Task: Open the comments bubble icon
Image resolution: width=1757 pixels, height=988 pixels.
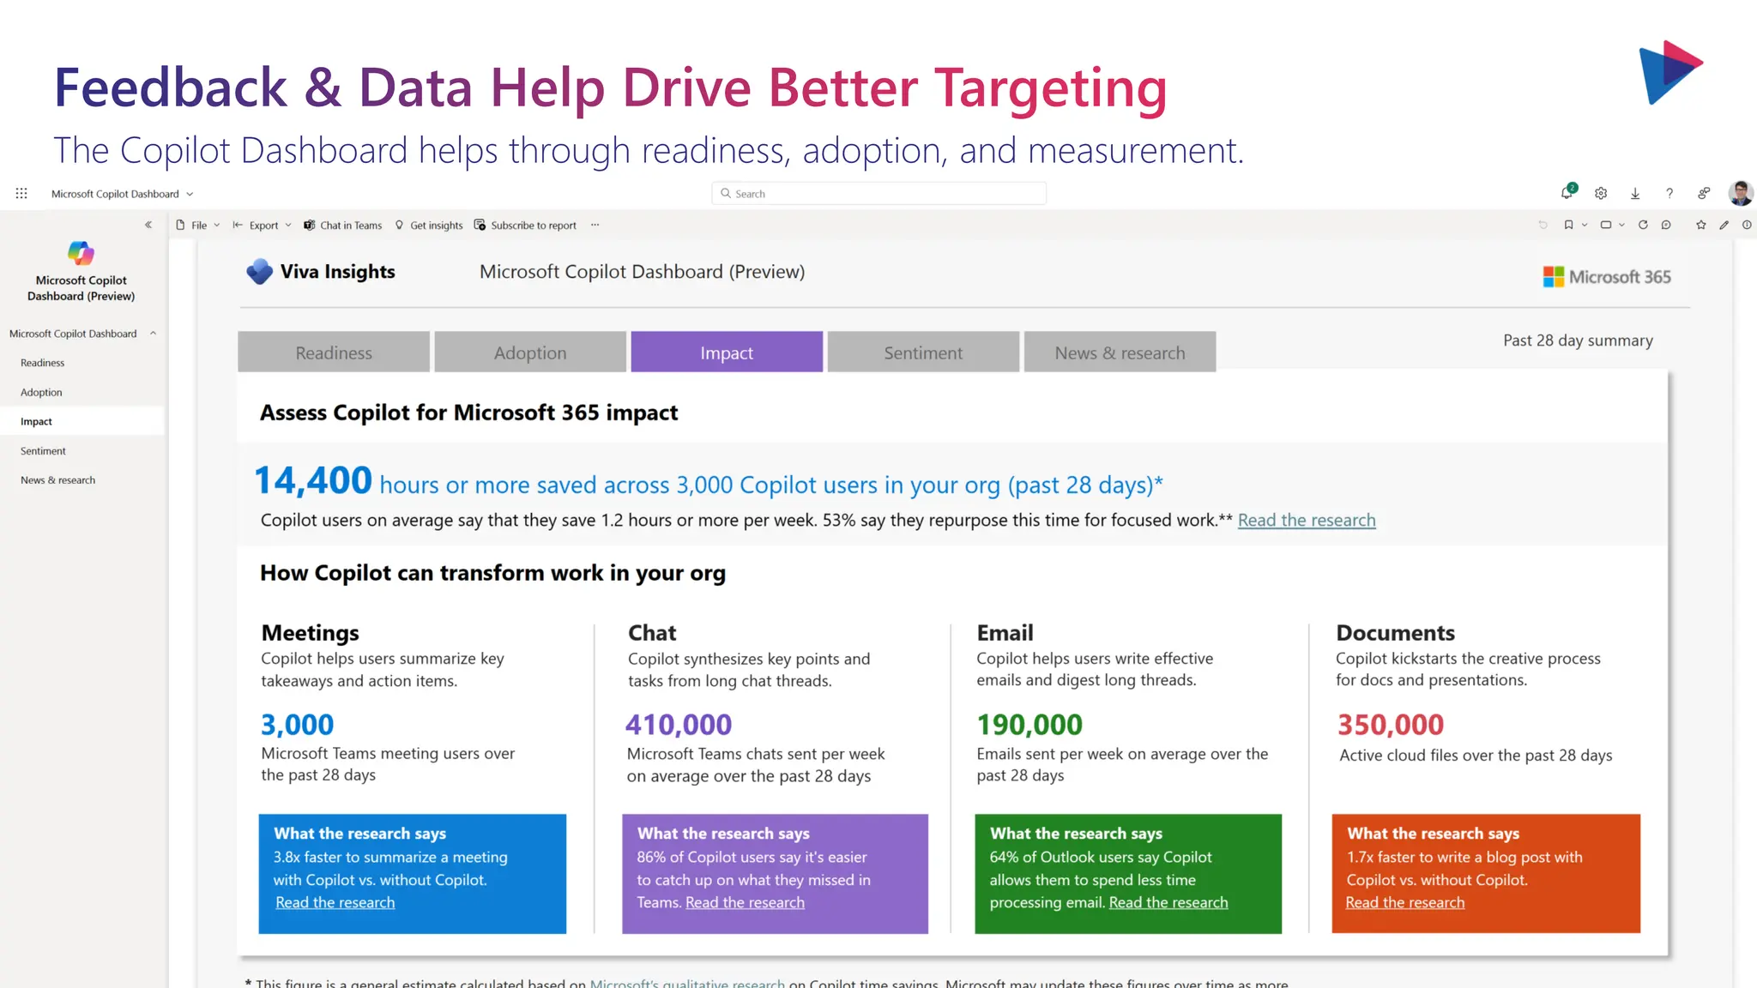Action: 1666,225
